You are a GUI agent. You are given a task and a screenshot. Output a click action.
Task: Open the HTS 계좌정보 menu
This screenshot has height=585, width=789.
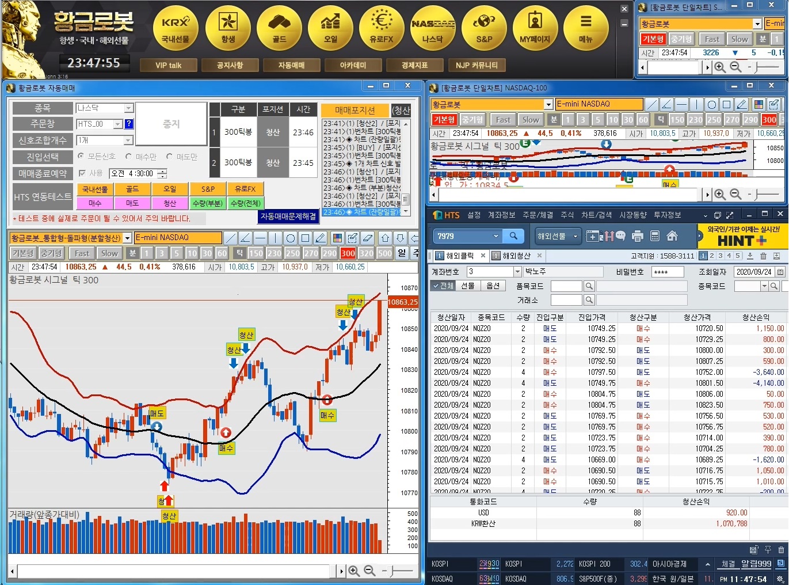coord(501,215)
